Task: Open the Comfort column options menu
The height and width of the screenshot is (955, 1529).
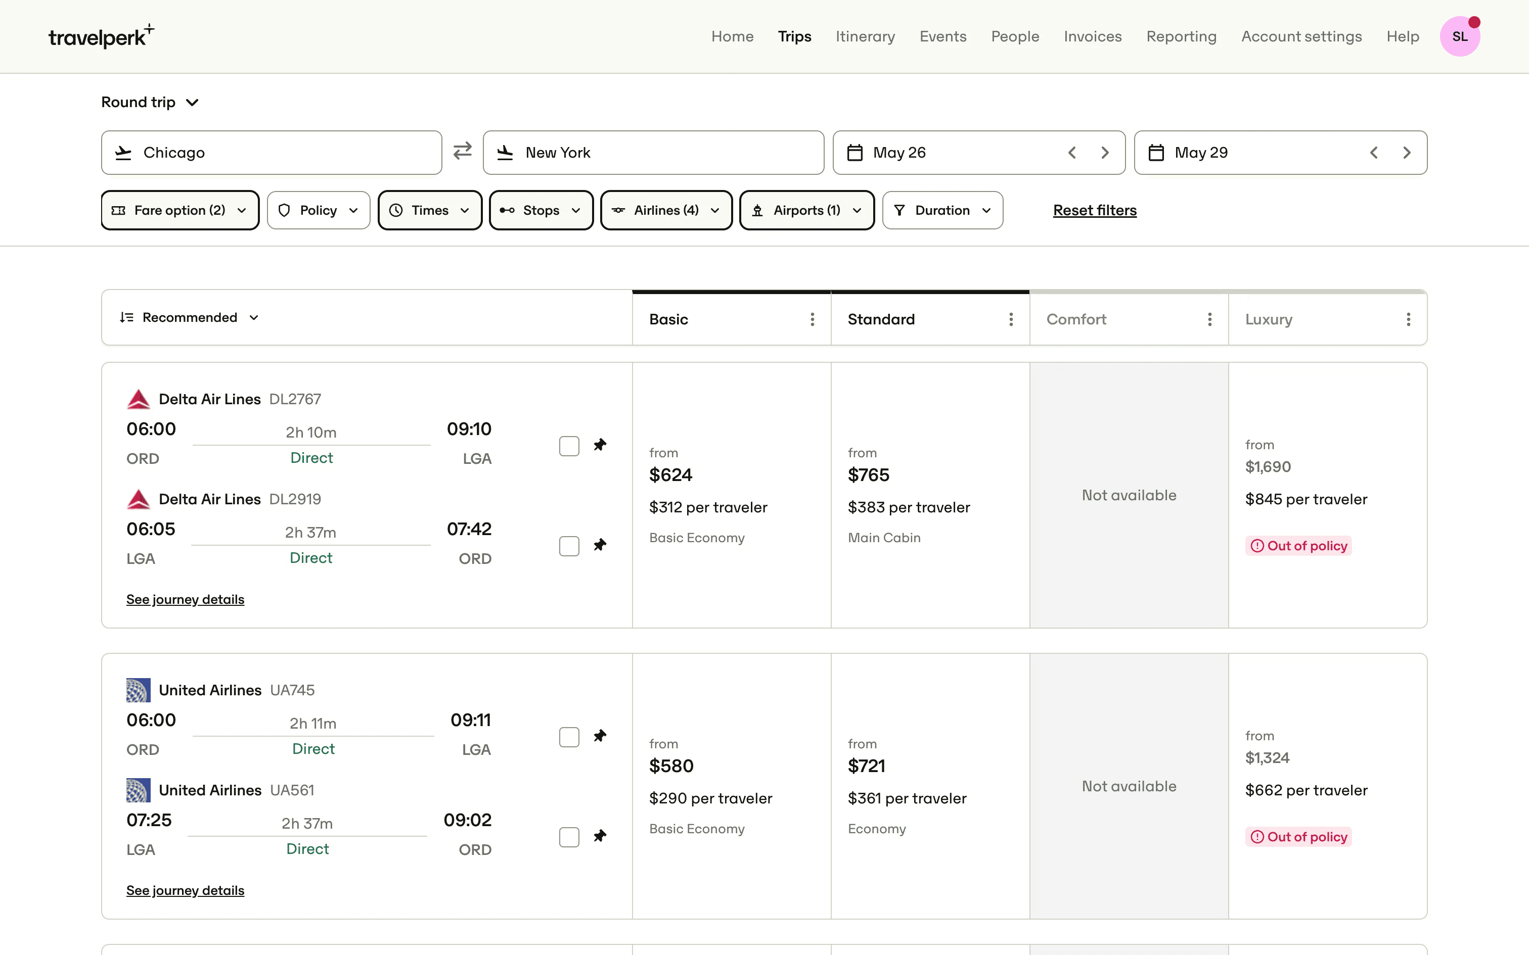Action: click(1210, 319)
